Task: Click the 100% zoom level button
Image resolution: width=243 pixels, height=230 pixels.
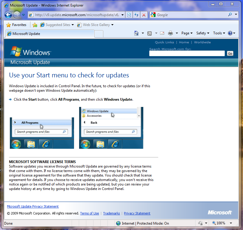Action: tap(219, 223)
